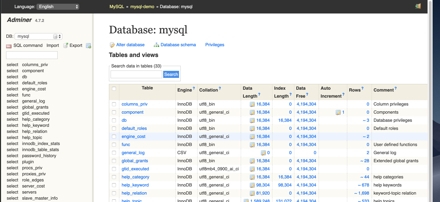
Task: Click the Export icon in the sidebar
Action: click(65, 45)
